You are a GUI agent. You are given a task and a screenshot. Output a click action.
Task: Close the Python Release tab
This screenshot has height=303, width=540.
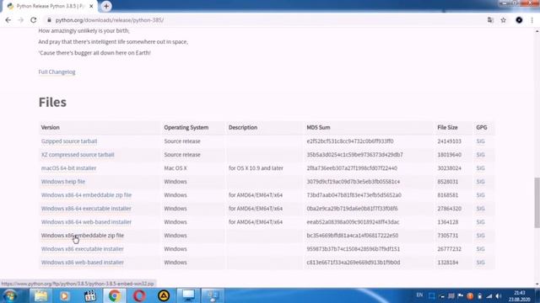[91, 6]
